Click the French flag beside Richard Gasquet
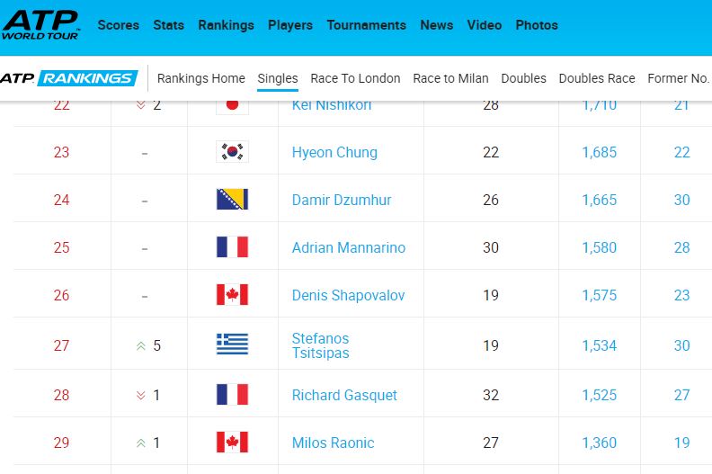 click(232, 395)
